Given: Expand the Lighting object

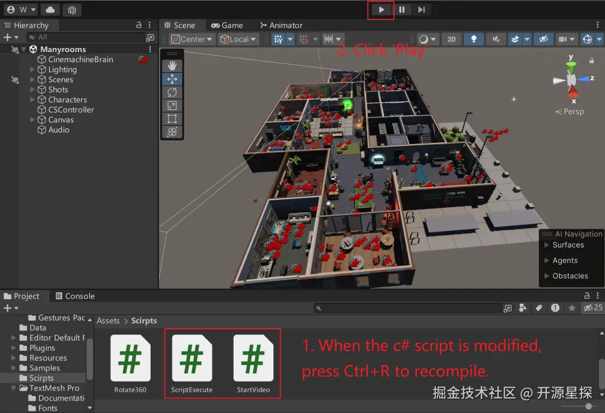Looking at the screenshot, I should point(32,69).
